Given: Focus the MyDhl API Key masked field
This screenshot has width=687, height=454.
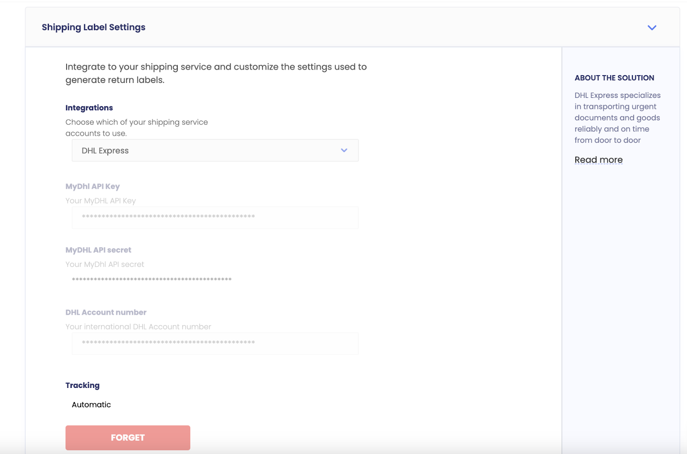Looking at the screenshot, I should [x=215, y=217].
